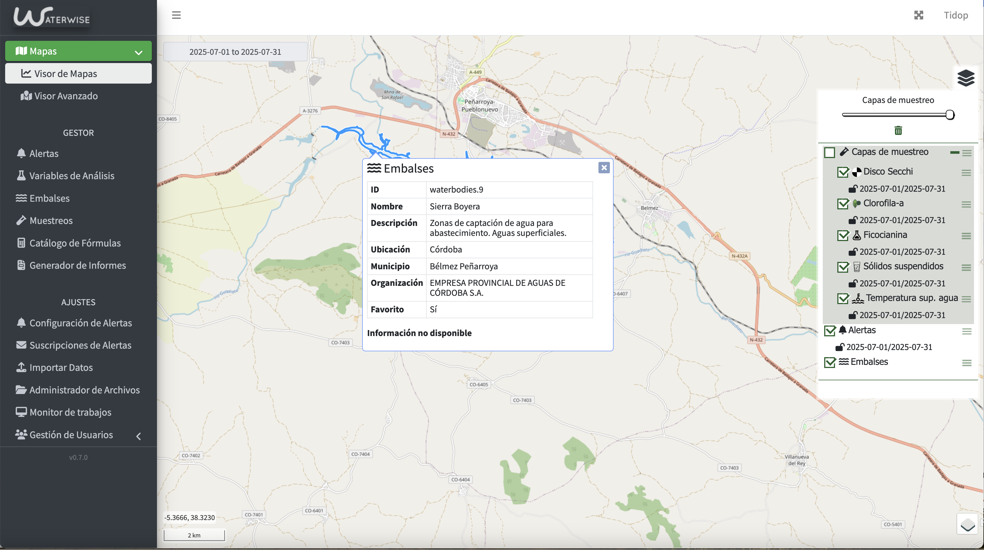
Task: Click the Capas de muestreo opacity slider handle
Action: tap(950, 115)
